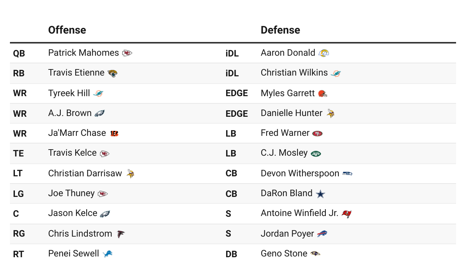Click the player name Danielle Hunter

pyautogui.click(x=291, y=113)
